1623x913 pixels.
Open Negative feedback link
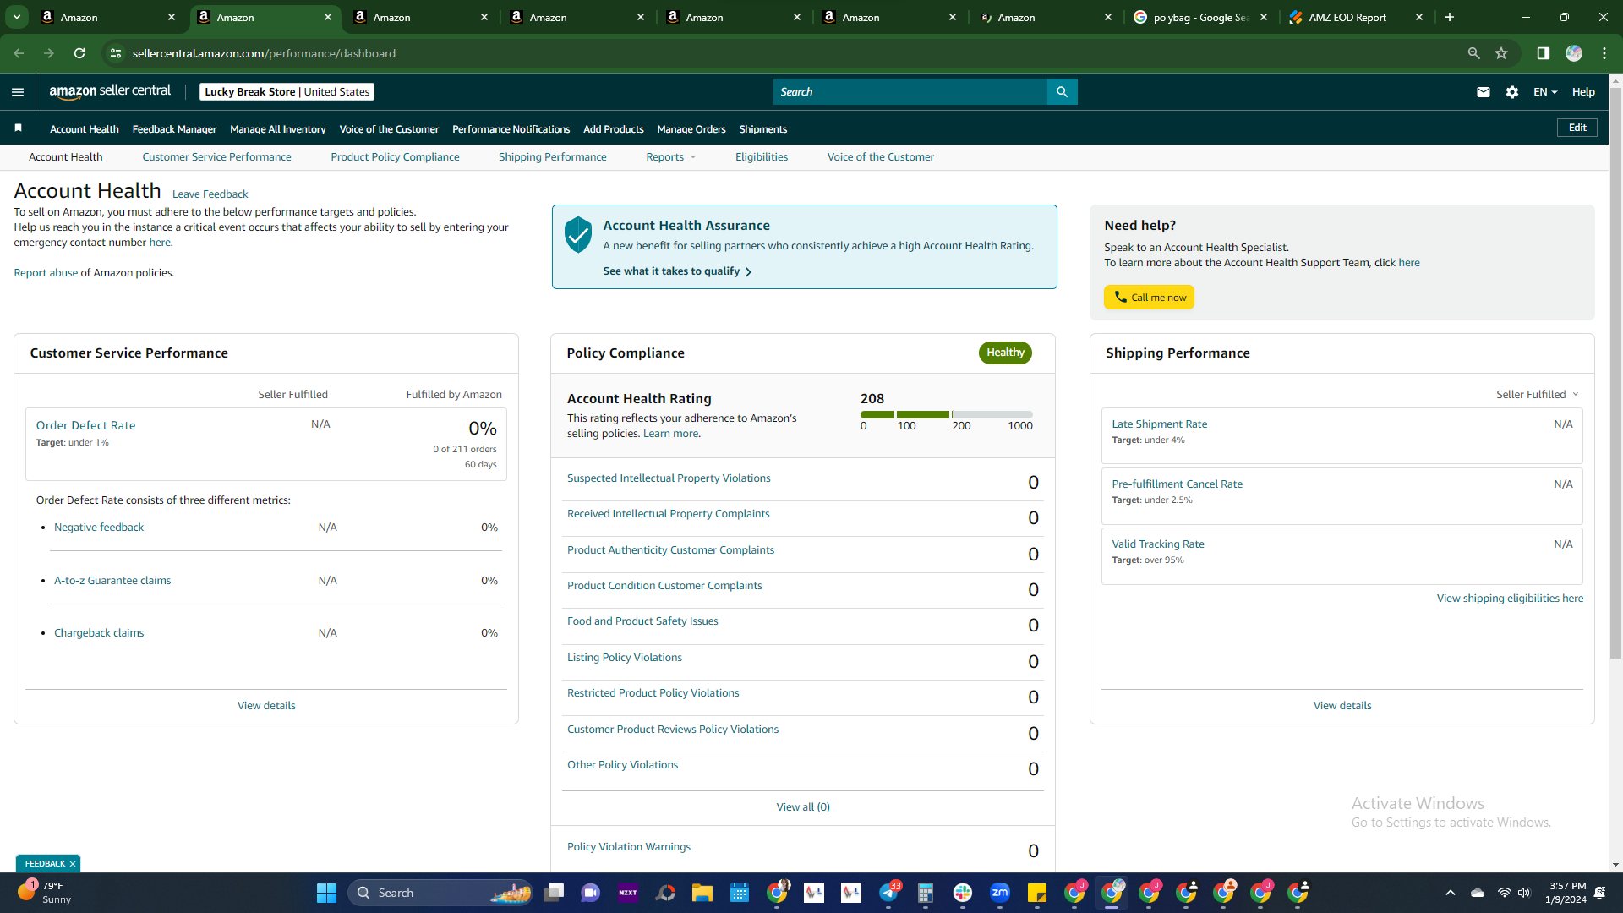point(99,528)
